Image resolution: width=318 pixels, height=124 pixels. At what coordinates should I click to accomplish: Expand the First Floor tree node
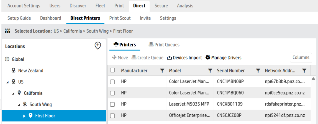pos(24,116)
